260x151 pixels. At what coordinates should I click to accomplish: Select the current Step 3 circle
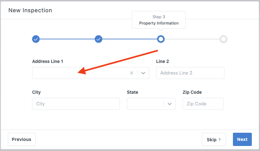[161, 39]
